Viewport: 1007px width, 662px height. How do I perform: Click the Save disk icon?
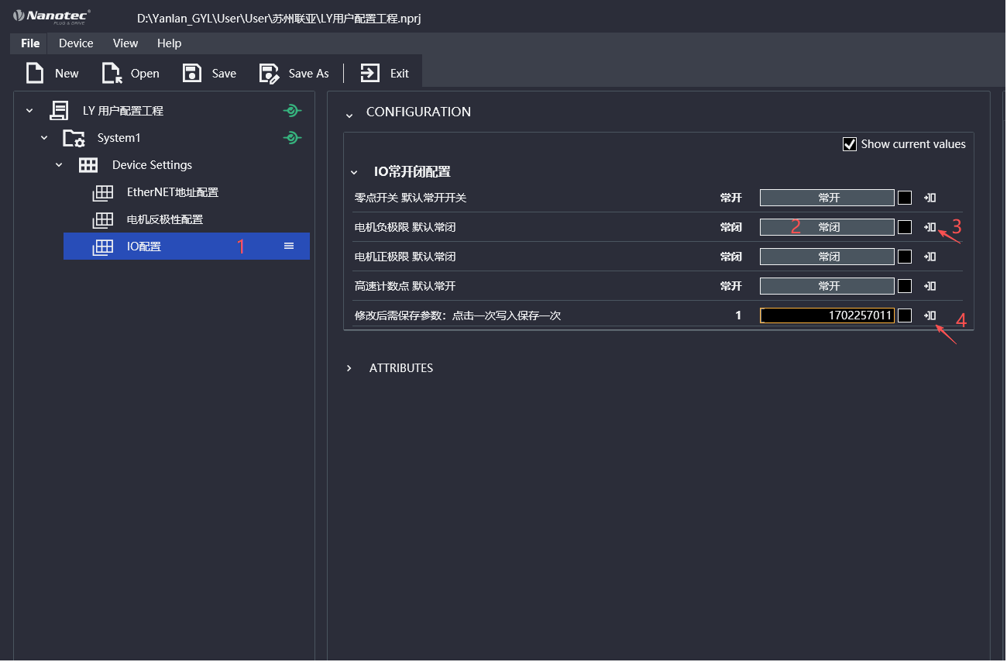pyautogui.click(x=191, y=73)
